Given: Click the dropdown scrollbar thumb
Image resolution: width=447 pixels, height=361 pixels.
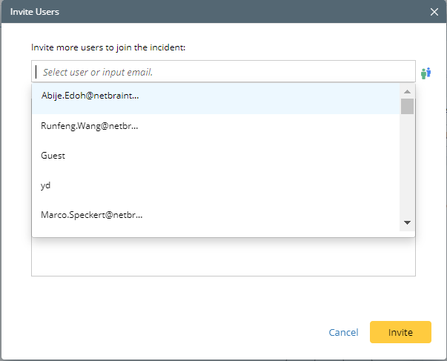Looking at the screenshot, I should click(407, 106).
